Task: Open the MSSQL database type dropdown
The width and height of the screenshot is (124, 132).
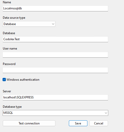Action: coord(55,113)
